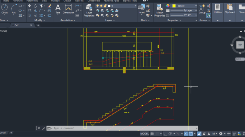Activate the Rotate tool
The width and height of the screenshot is (245, 137).
[35, 6]
